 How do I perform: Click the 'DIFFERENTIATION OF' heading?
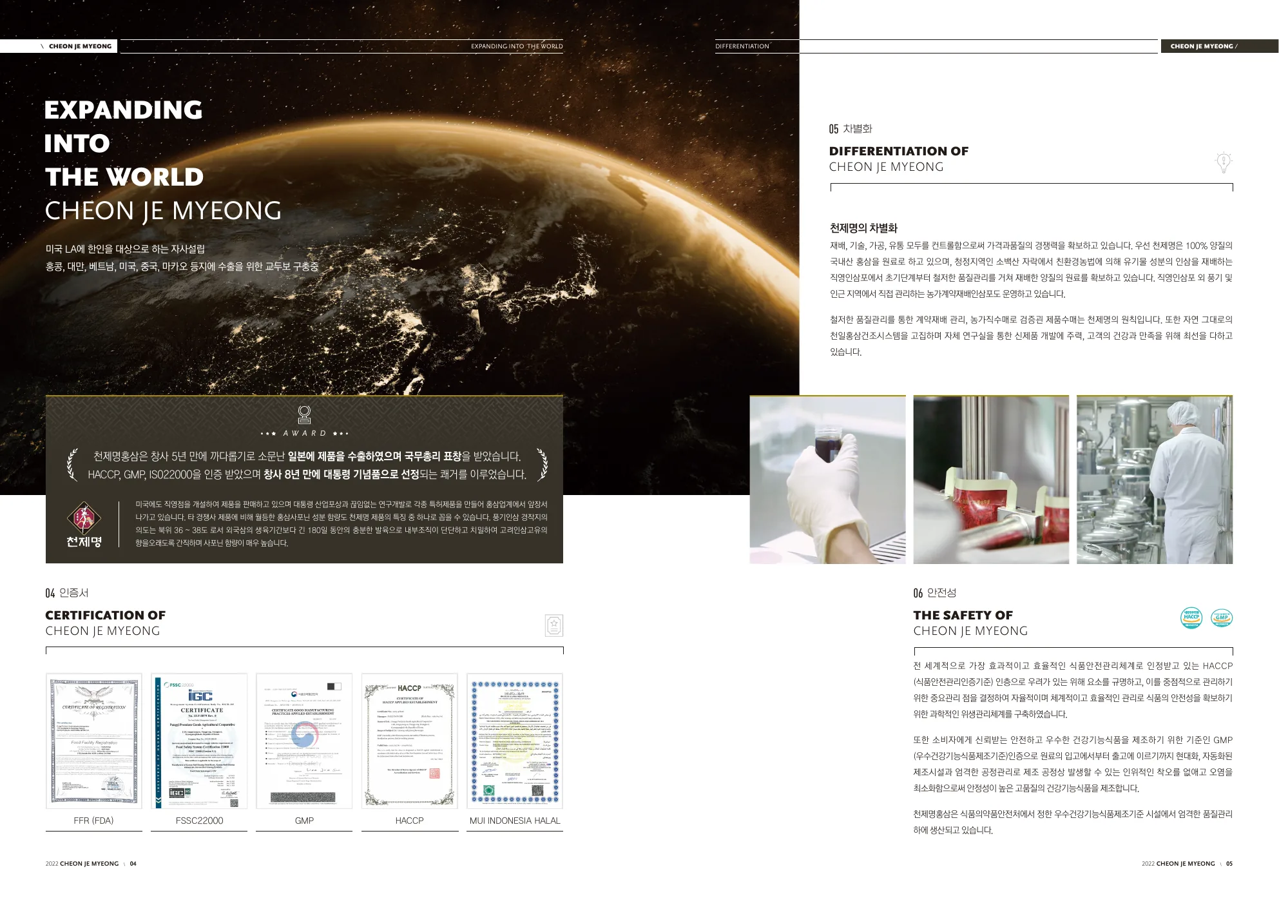coord(899,151)
